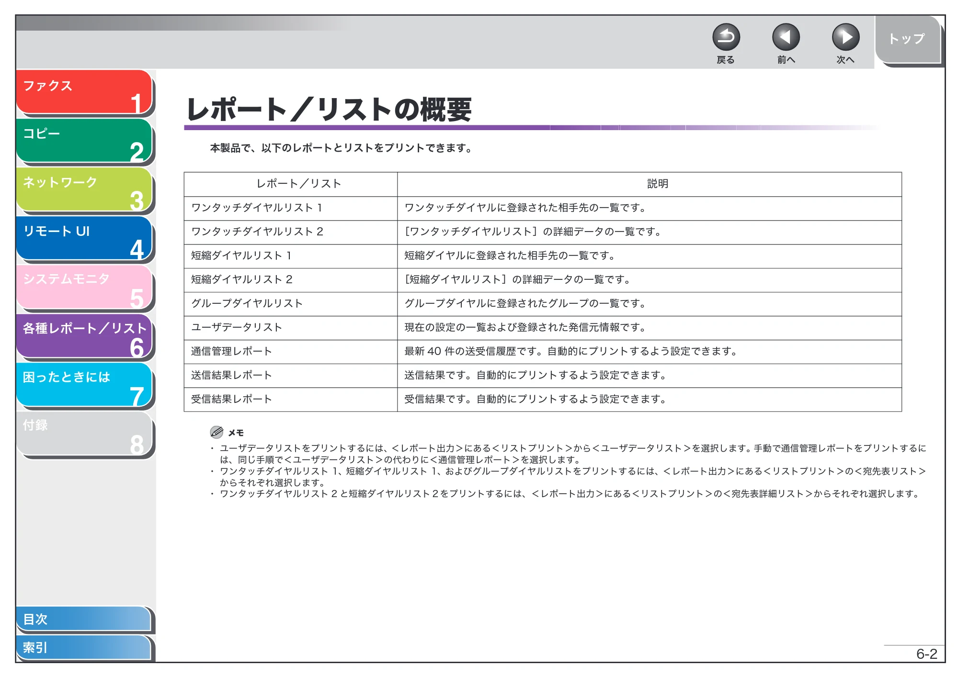Go to previous page with 前へ icon
The height and width of the screenshot is (677, 958).
tap(786, 37)
